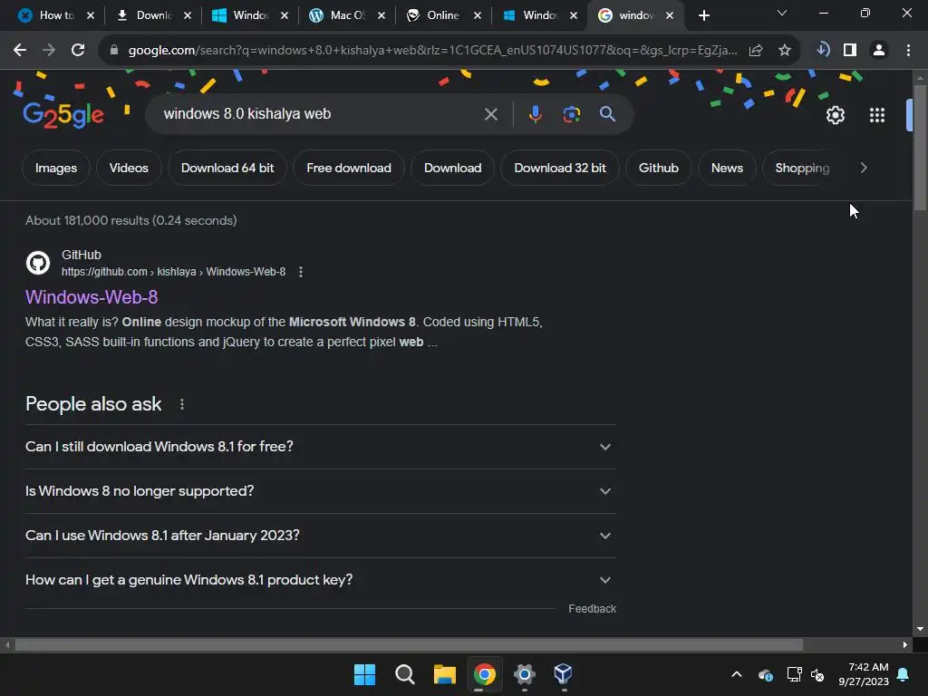Start a voice search with the microphone
The image size is (928, 696).
(x=535, y=114)
